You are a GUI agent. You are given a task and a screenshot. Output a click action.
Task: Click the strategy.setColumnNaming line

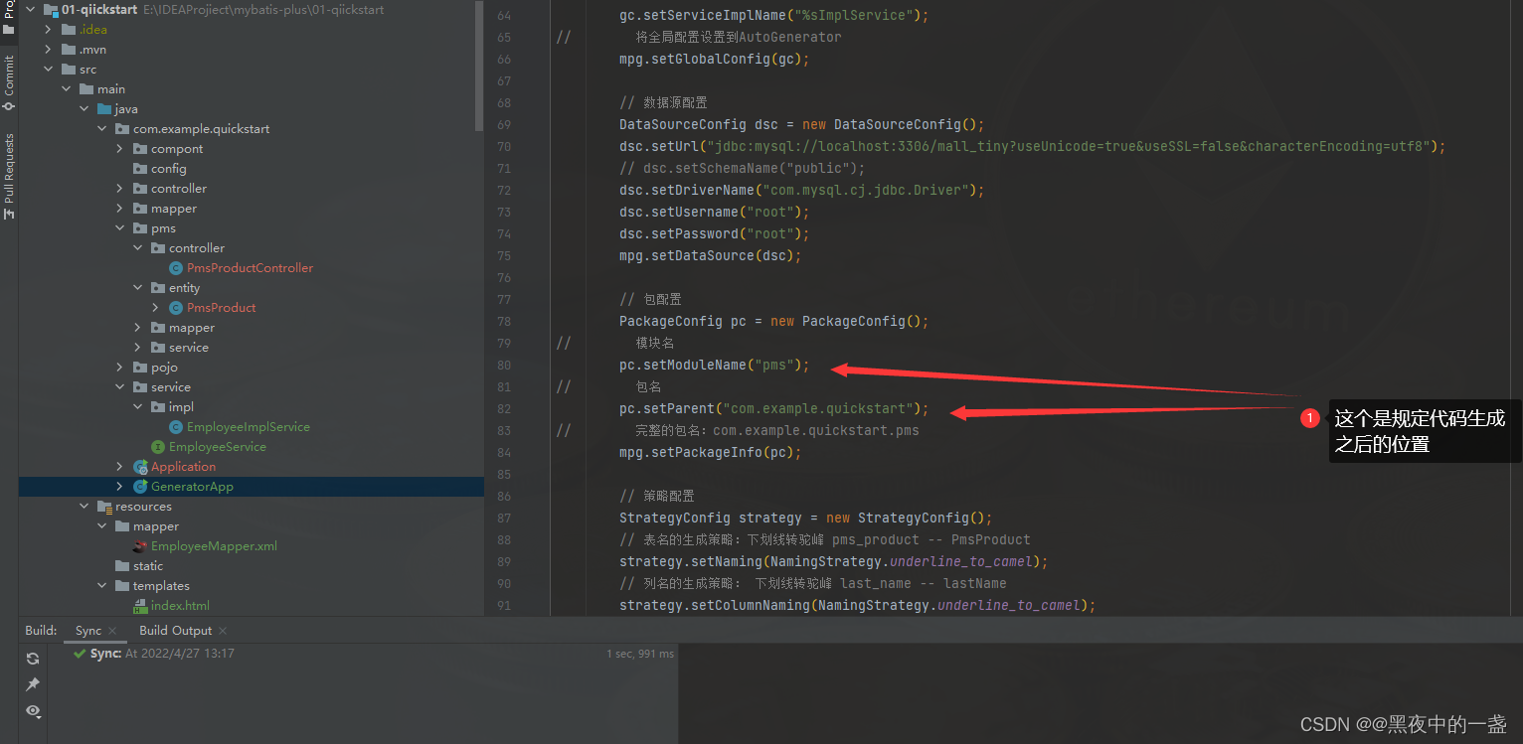857,605
